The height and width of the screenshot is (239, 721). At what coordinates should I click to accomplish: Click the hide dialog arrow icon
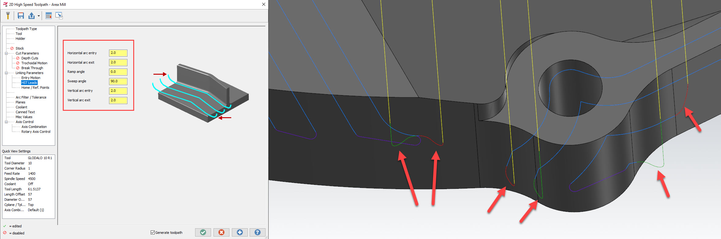point(59,16)
